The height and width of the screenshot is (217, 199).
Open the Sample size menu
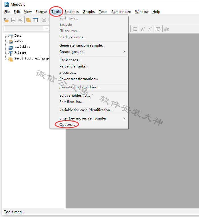coord(121,12)
